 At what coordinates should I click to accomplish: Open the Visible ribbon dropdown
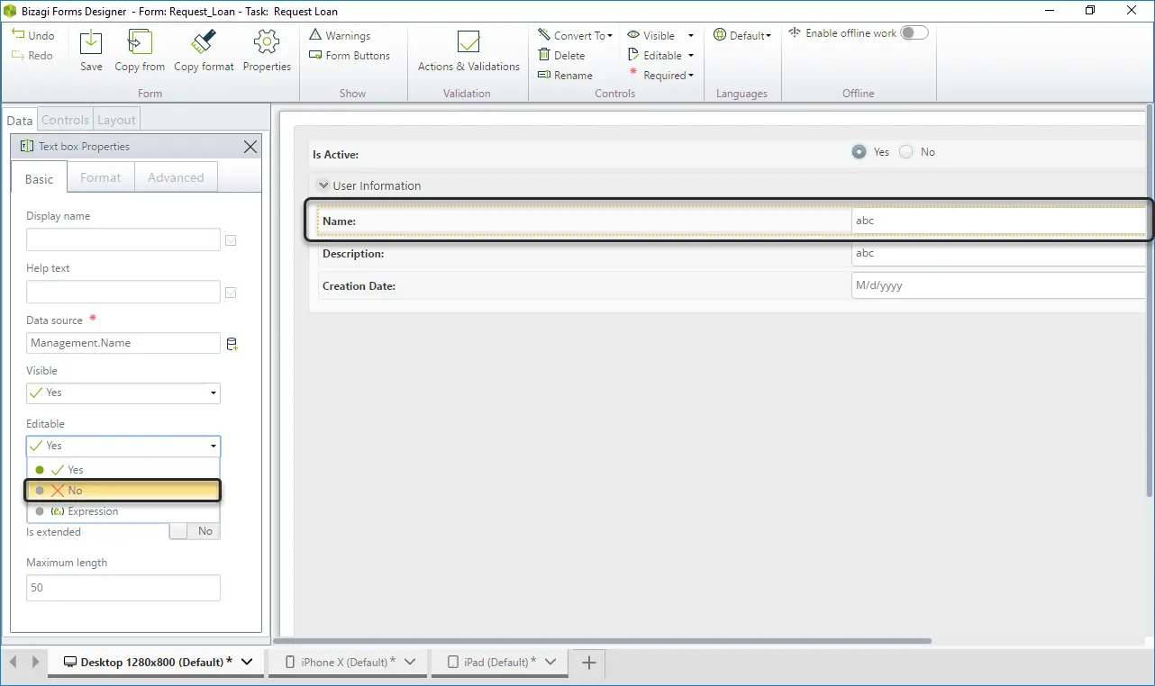click(x=660, y=35)
